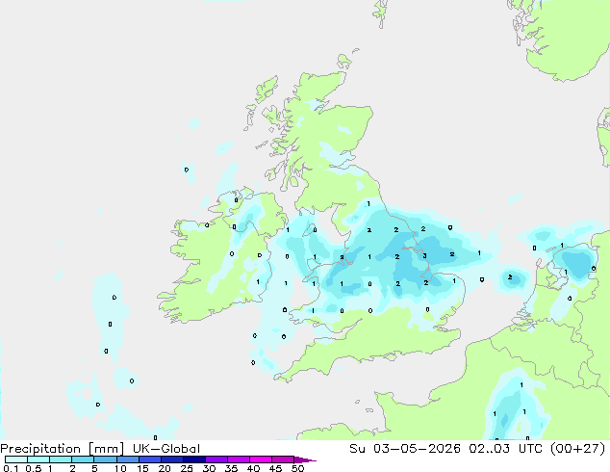
Task: Click the '02..03 UTC' time range
Action: [x=506, y=449]
